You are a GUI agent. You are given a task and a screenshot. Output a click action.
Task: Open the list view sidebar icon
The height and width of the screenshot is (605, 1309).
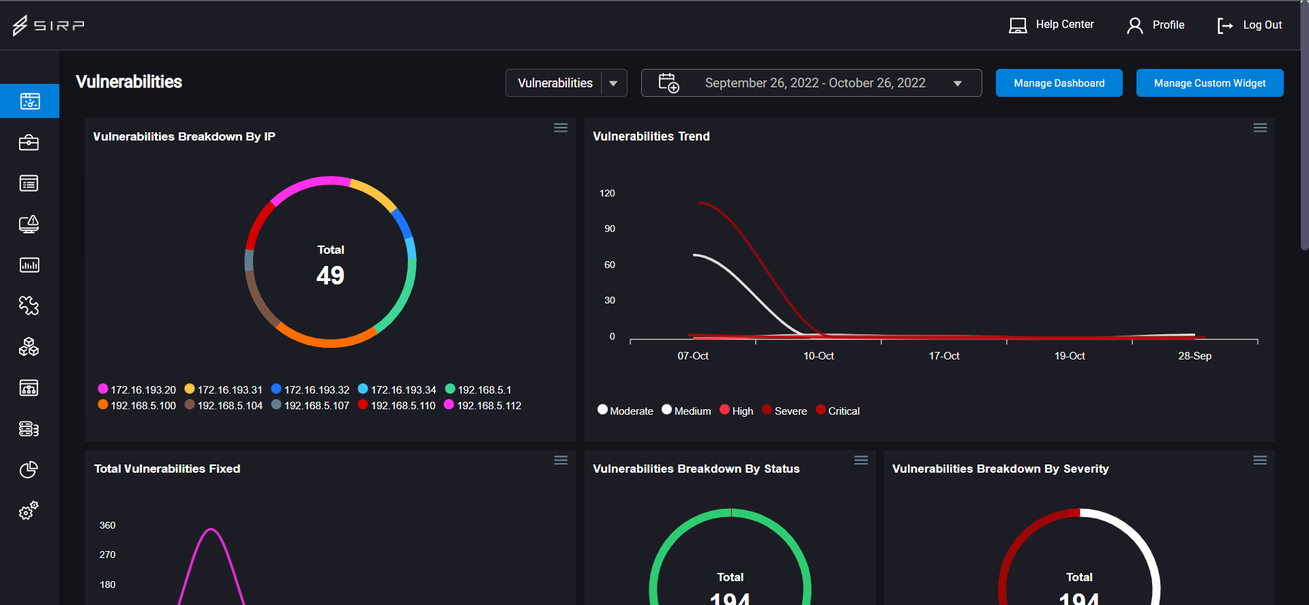click(x=29, y=183)
